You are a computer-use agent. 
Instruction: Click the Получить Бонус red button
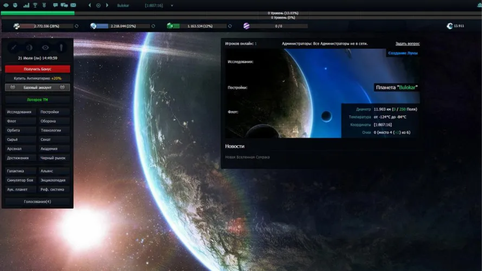click(37, 69)
